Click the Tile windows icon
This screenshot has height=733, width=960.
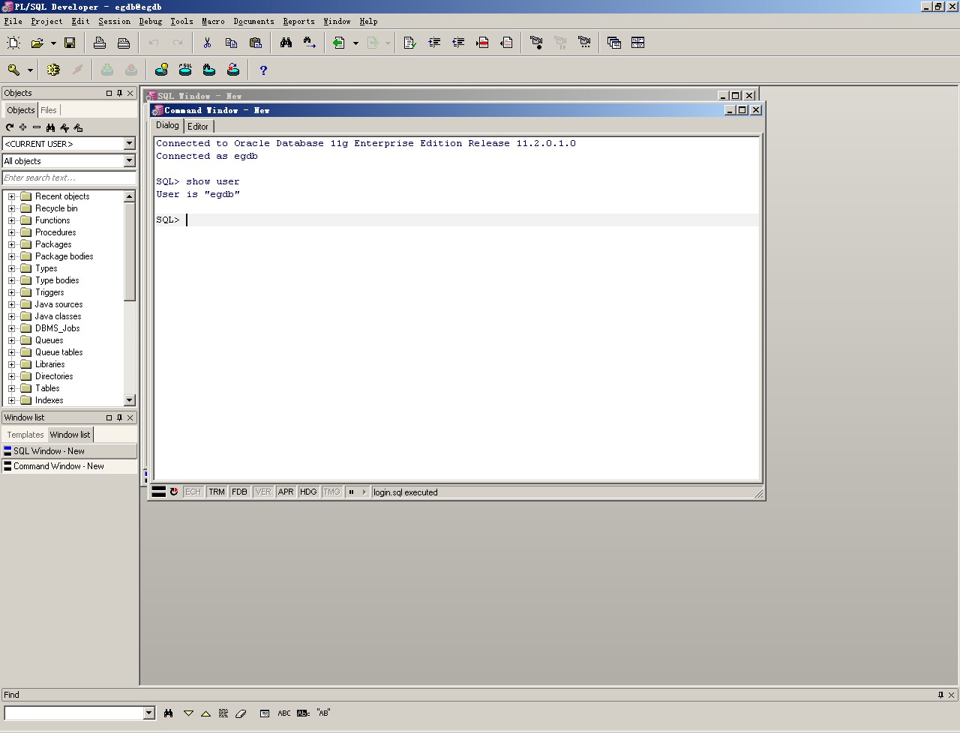point(638,43)
